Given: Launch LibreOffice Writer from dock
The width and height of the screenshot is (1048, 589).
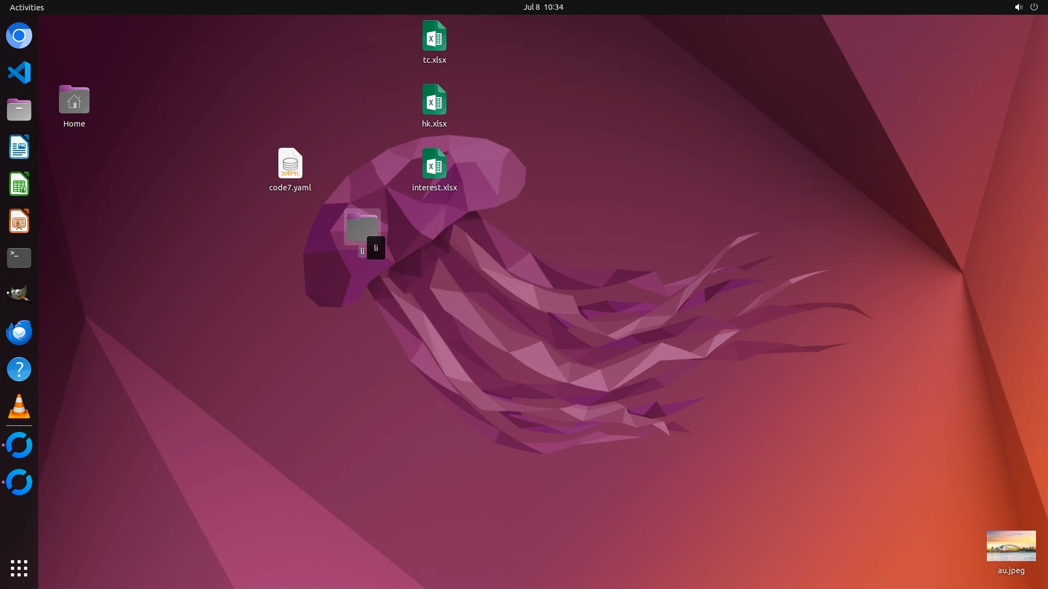Looking at the screenshot, I should click(x=19, y=147).
